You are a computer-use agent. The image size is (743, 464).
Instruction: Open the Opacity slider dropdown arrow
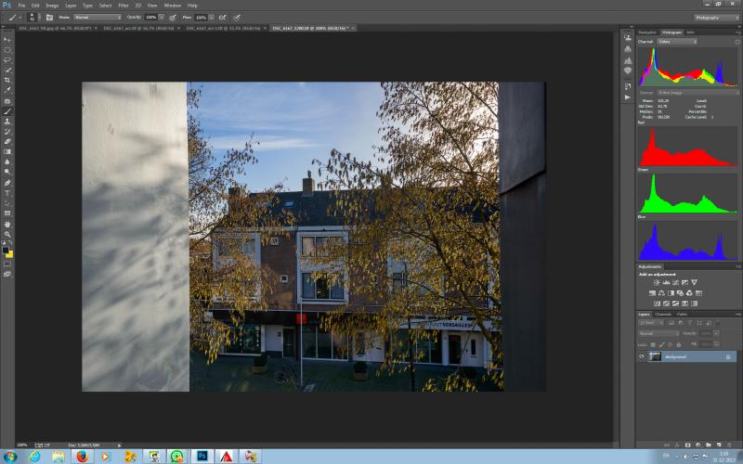click(x=161, y=18)
